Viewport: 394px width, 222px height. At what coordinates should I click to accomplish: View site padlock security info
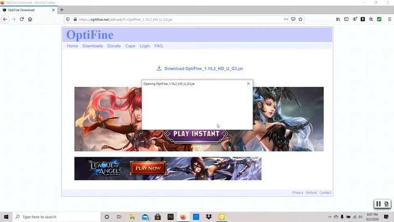(x=75, y=19)
